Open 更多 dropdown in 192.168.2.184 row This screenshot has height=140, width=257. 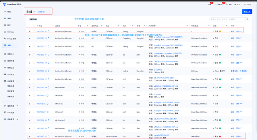point(239,87)
